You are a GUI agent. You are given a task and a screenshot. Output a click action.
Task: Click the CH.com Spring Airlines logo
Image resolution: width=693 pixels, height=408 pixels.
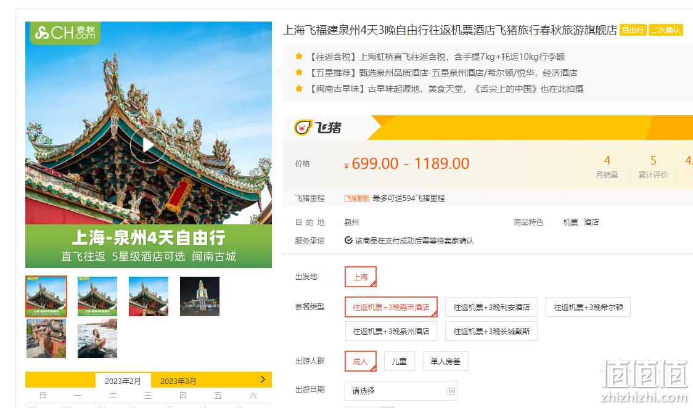(65, 33)
